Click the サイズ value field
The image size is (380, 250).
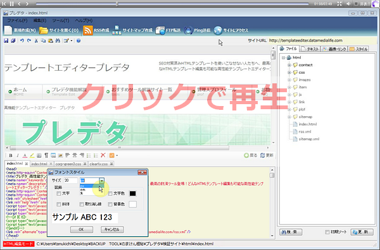70,181
